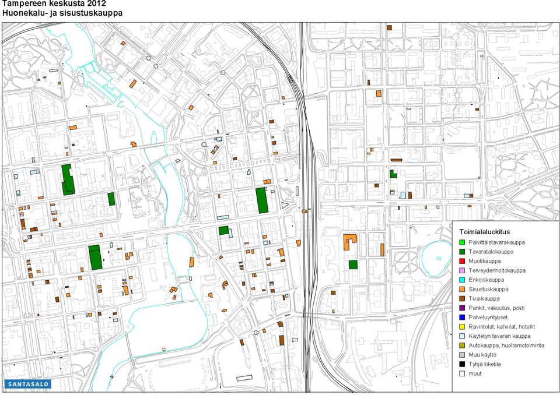Click the 'Tavaratalokauppa' legend label
Screen dimensions: 560x395
click(491, 252)
